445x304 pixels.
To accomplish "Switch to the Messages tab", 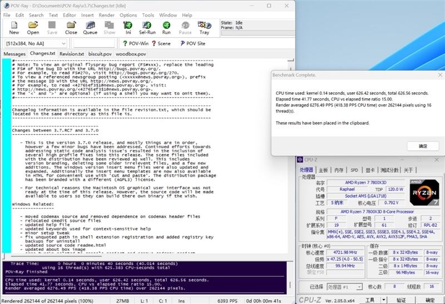I will click(14, 54).
